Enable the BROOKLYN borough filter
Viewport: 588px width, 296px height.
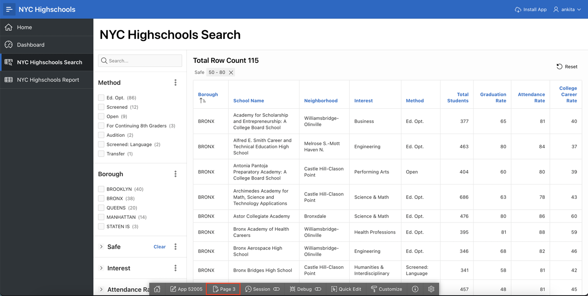(101, 189)
